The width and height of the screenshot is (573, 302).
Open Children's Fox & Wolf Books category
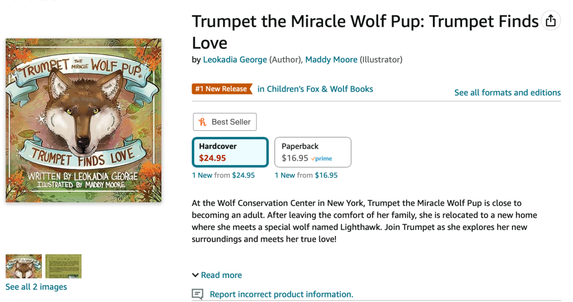(315, 89)
